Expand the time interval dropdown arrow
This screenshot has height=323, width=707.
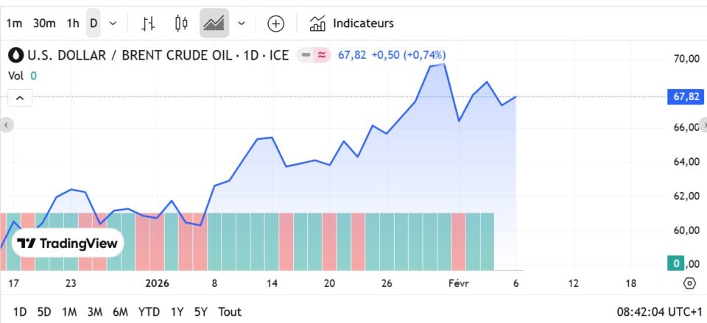tap(113, 24)
